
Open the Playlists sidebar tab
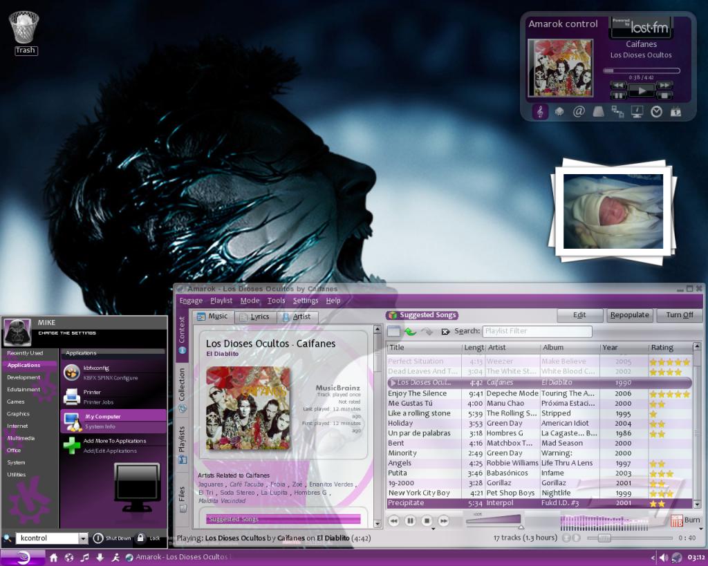(x=182, y=445)
